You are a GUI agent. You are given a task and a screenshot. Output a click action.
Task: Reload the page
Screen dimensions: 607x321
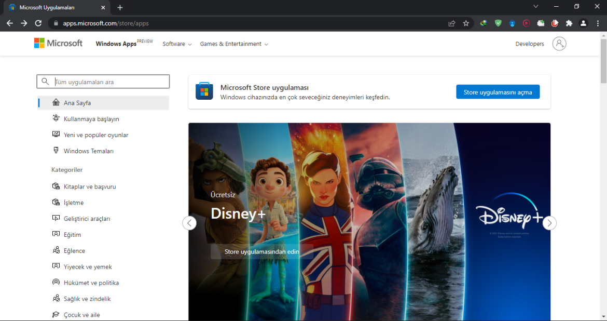(38, 23)
